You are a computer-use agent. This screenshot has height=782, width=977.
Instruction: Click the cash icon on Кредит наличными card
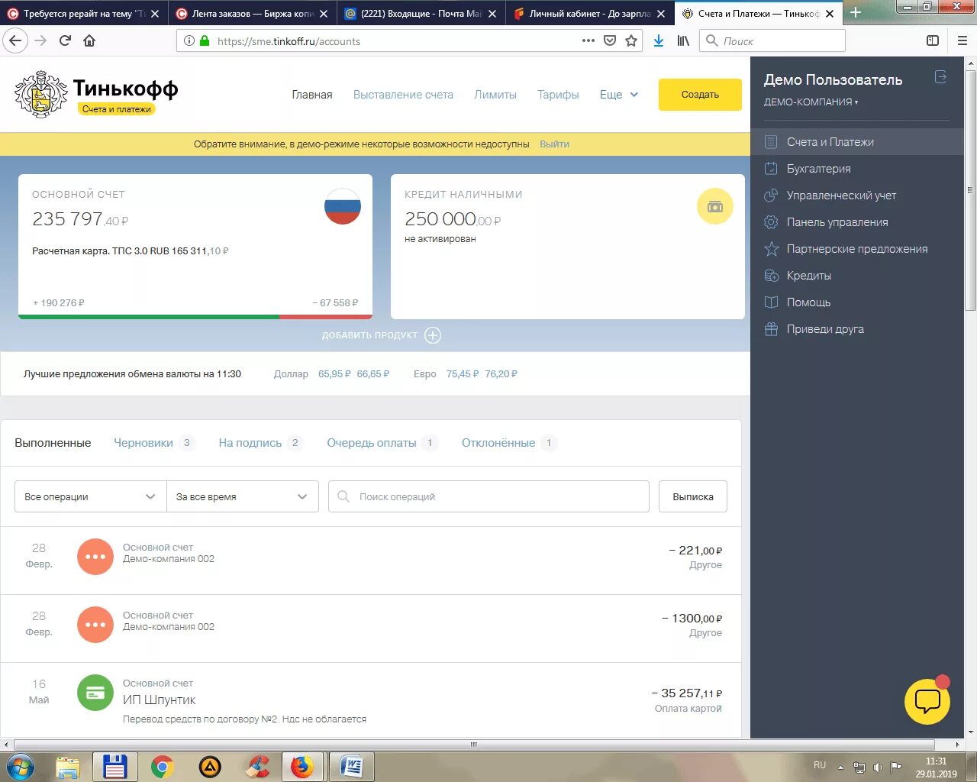click(715, 206)
